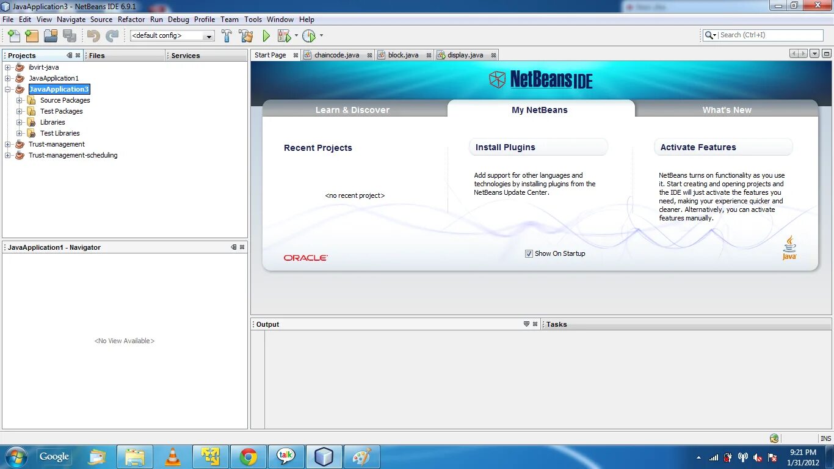Close the chaincode.java tab
834x469 pixels.
point(369,55)
